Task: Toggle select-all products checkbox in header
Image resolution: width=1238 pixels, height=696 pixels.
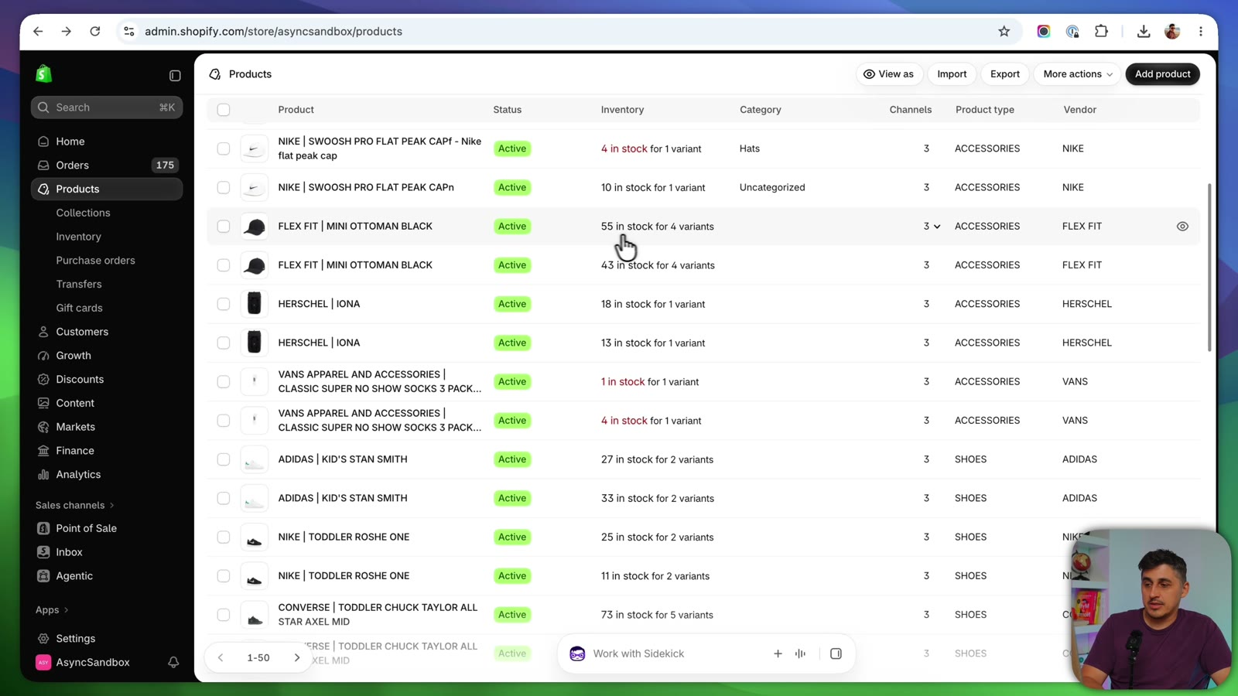Action: point(224,110)
